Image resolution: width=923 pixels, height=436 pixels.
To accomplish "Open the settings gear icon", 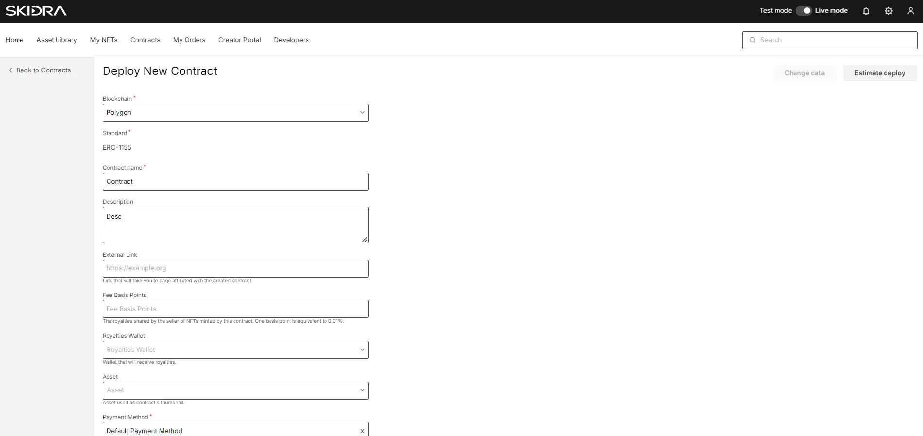I will coord(888,11).
